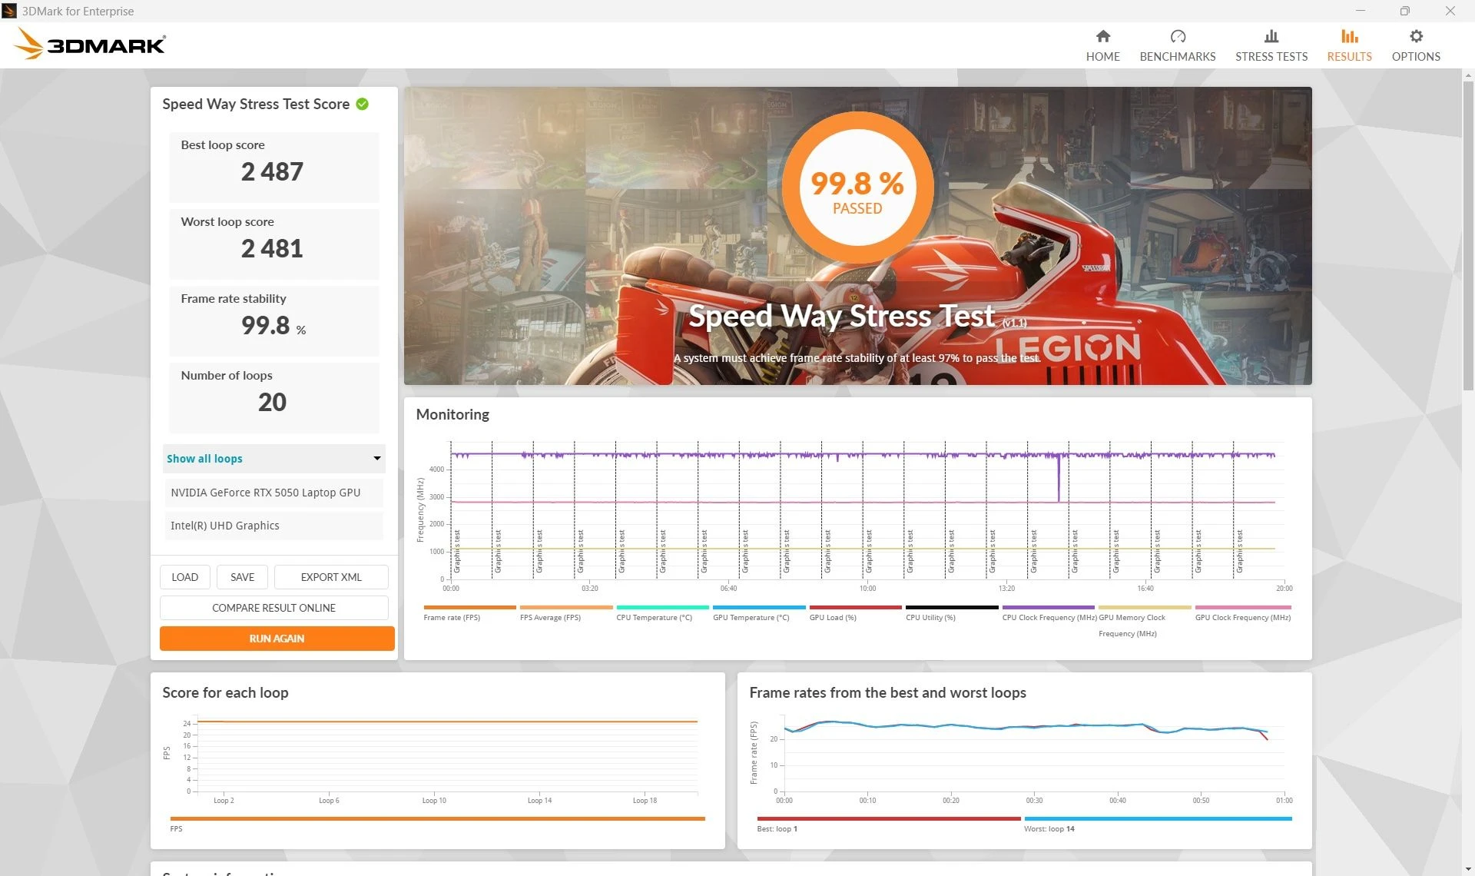This screenshot has width=1475, height=876.
Task: Click the EXPORT XML button
Action: tap(331, 577)
